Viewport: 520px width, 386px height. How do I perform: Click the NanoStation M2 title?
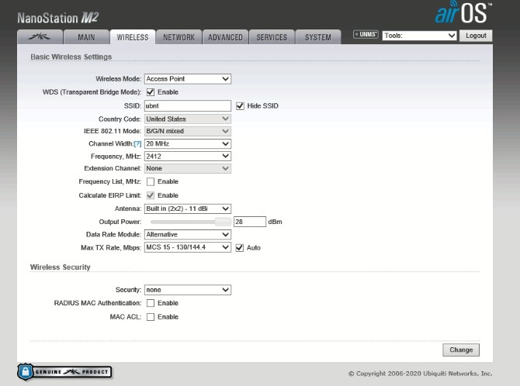(58, 18)
